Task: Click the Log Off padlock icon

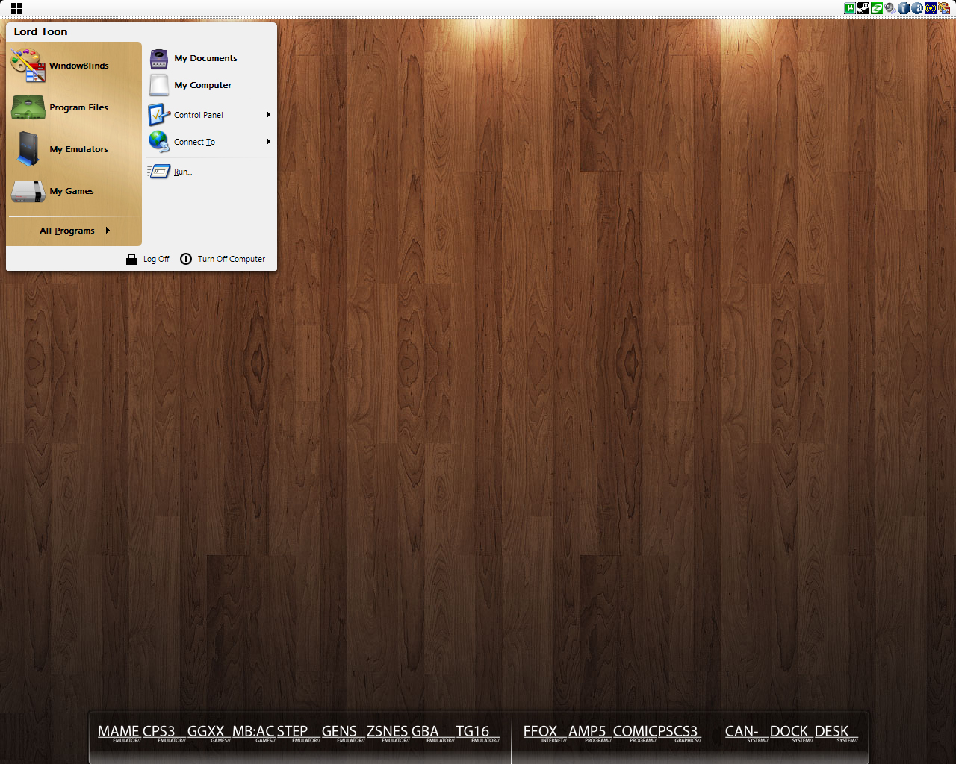Action: pos(131,259)
